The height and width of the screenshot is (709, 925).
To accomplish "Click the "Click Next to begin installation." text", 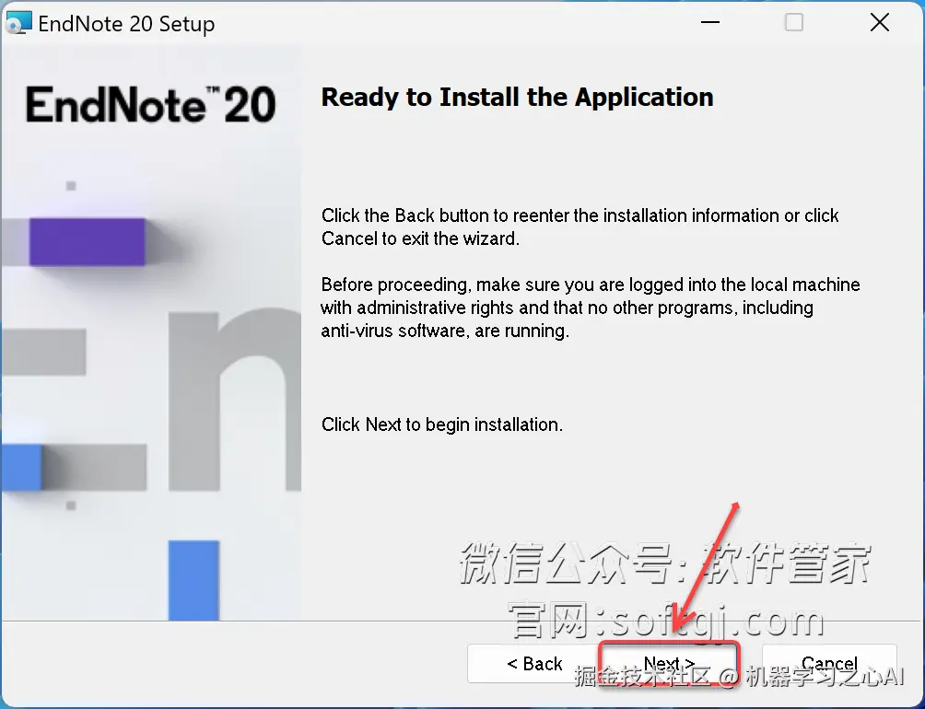I will point(442,424).
